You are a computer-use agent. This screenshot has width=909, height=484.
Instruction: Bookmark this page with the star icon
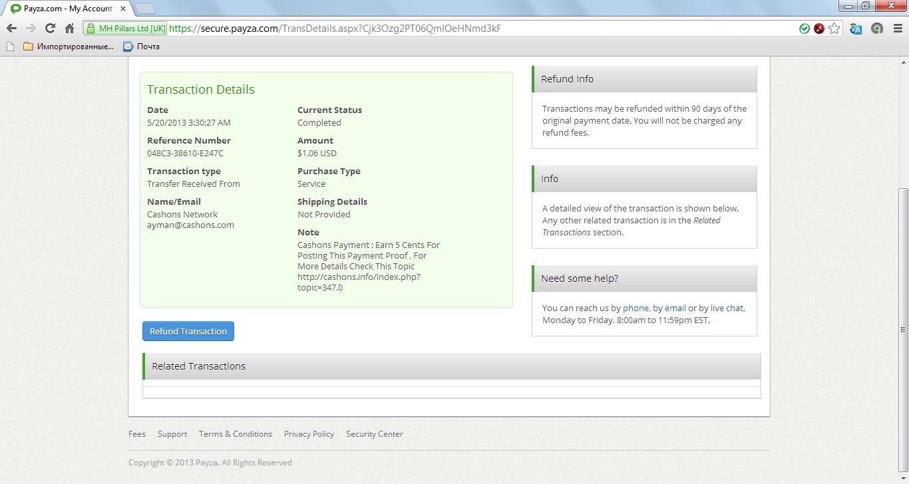[x=834, y=29]
